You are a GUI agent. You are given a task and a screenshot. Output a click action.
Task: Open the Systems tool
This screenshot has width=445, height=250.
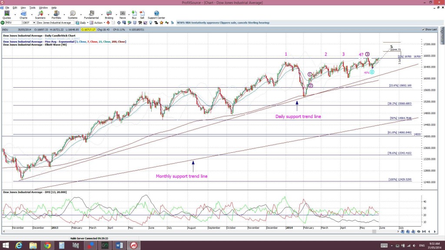click(73, 14)
